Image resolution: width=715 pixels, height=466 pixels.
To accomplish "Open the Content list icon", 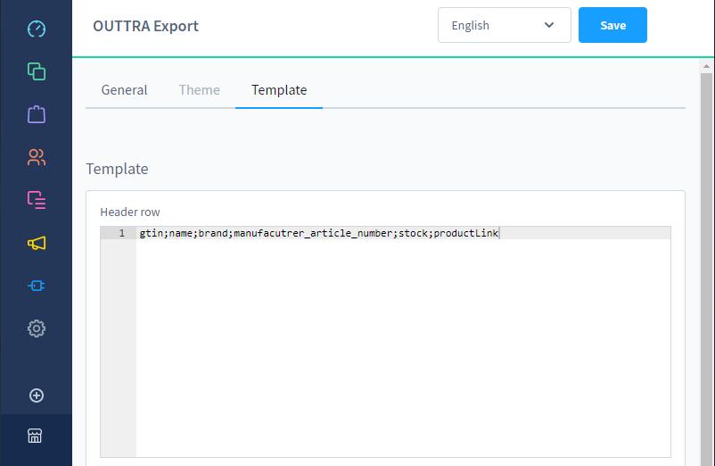I will coord(37,200).
